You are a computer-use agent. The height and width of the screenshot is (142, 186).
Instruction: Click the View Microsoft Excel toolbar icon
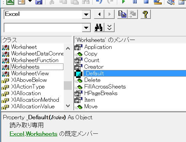pyautogui.click(x=10, y=2)
